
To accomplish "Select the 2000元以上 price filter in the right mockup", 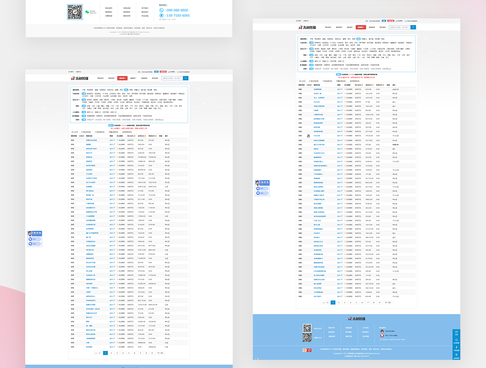I will (387, 68).
